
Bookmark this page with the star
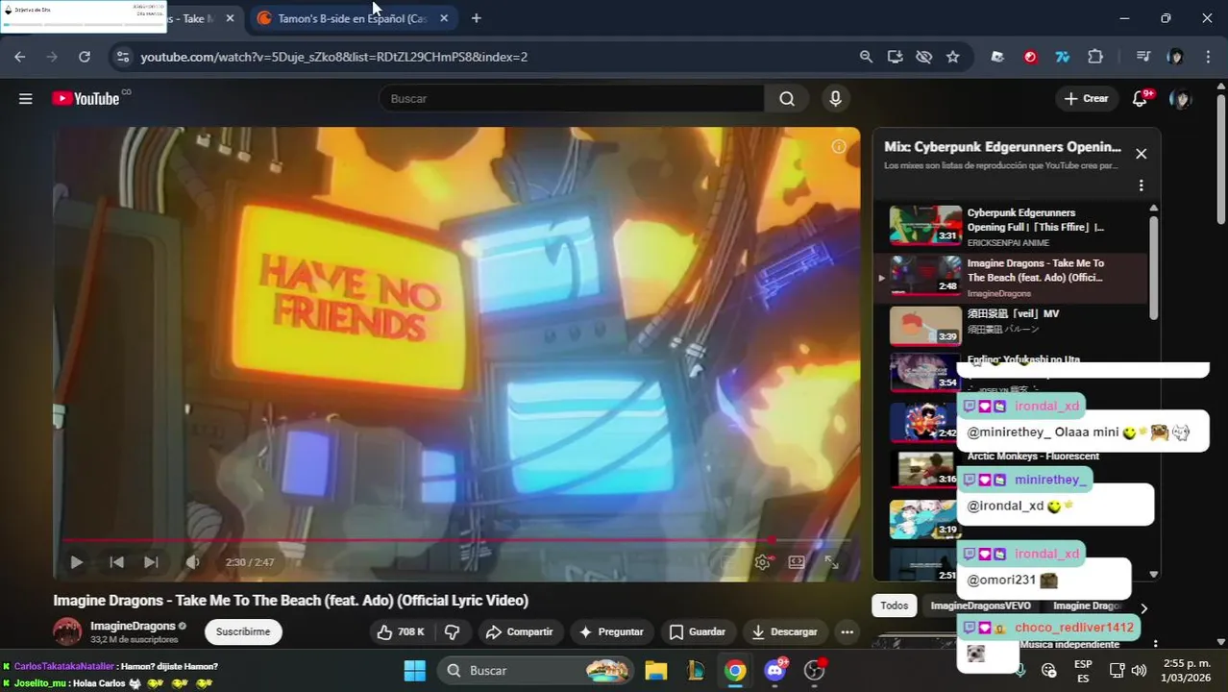click(952, 57)
